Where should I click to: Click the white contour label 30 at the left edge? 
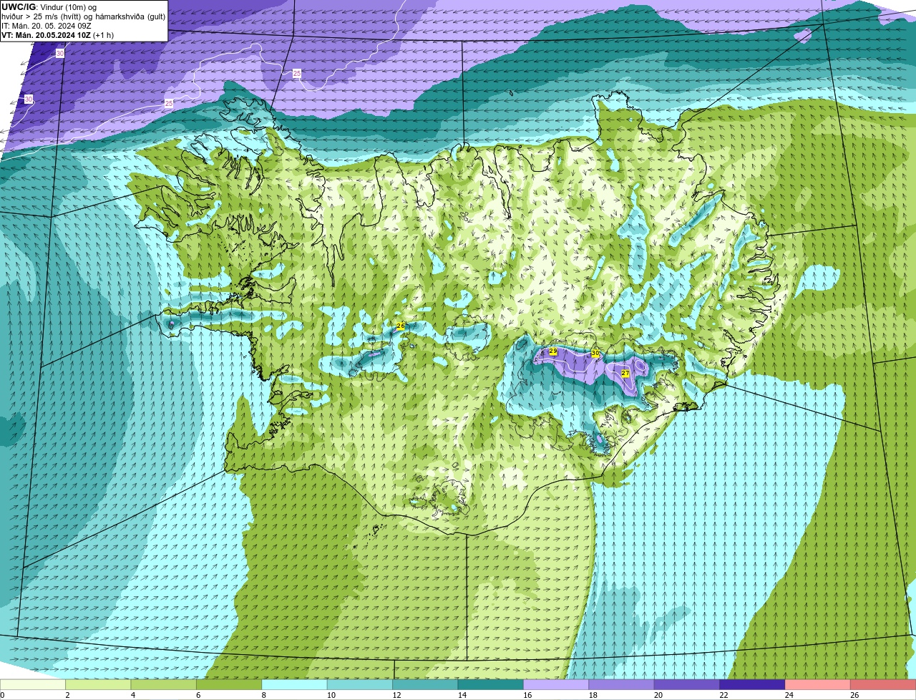point(29,99)
